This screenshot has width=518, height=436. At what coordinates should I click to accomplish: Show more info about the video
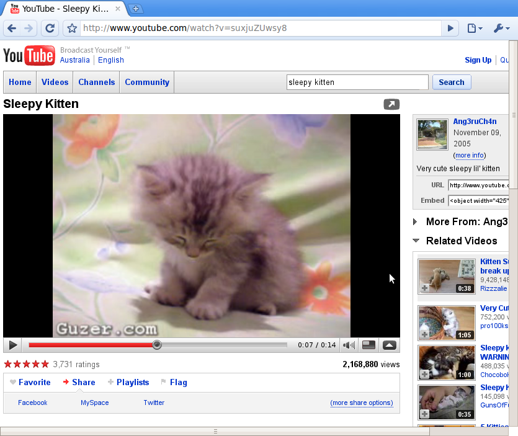(x=470, y=155)
